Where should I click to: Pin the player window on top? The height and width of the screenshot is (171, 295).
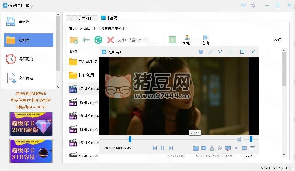pyautogui.click(x=210, y=52)
